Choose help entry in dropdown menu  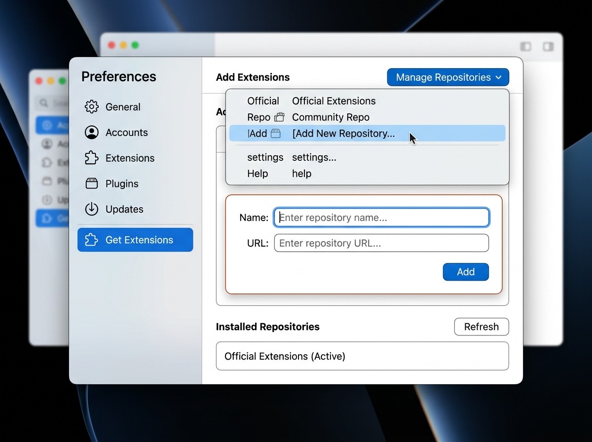368,174
